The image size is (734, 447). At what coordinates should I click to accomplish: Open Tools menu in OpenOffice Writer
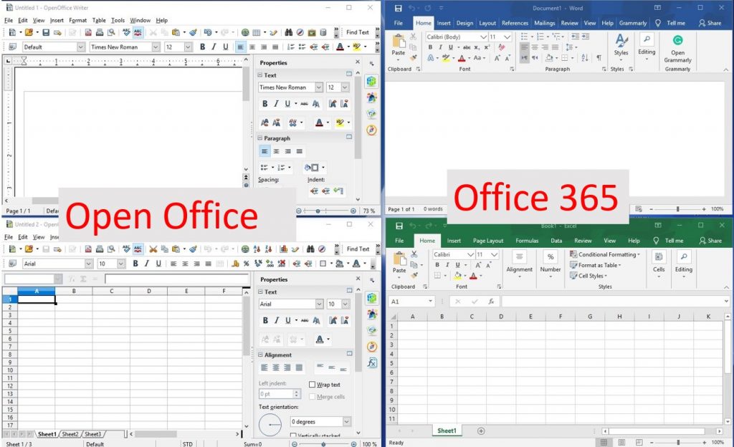118,21
